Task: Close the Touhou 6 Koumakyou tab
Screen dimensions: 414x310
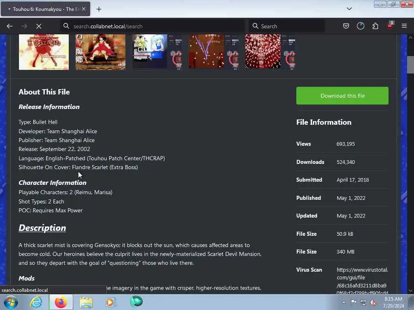Action: [84, 9]
